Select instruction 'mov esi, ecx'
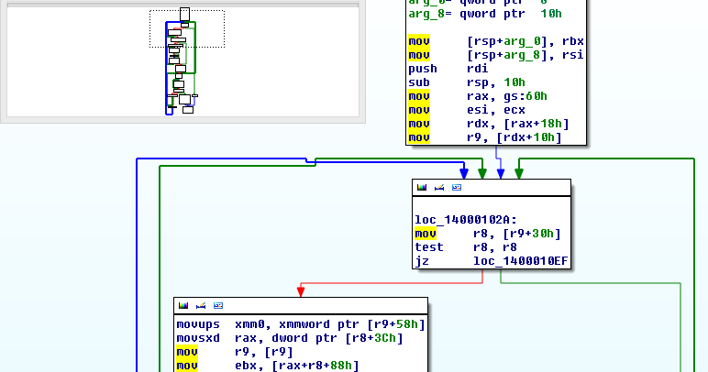 [467, 110]
